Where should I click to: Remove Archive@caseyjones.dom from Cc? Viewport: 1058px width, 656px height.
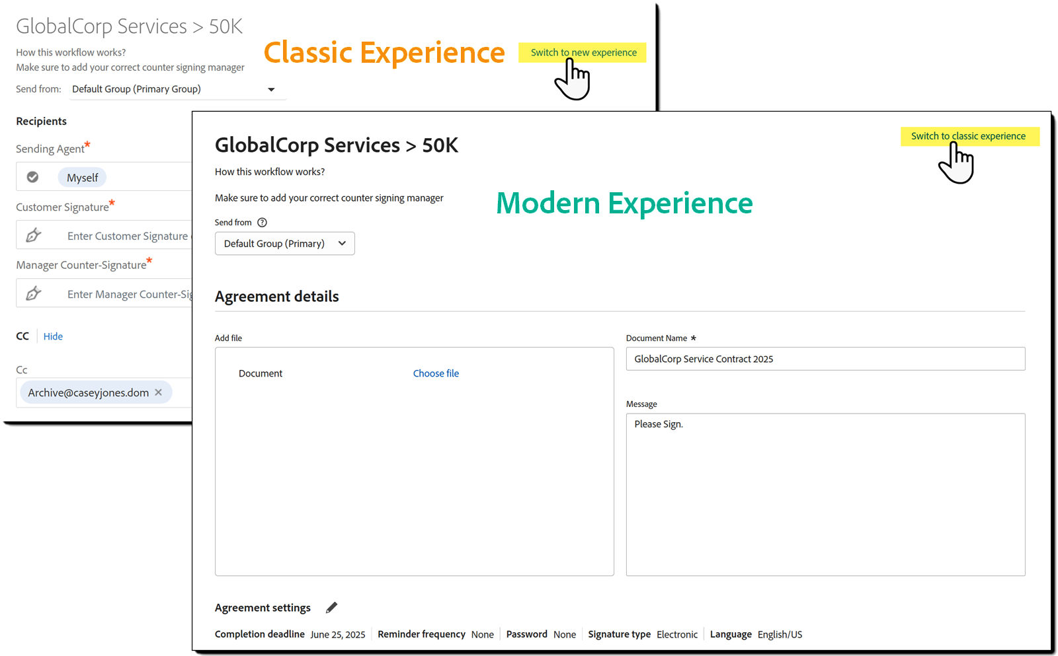(159, 392)
